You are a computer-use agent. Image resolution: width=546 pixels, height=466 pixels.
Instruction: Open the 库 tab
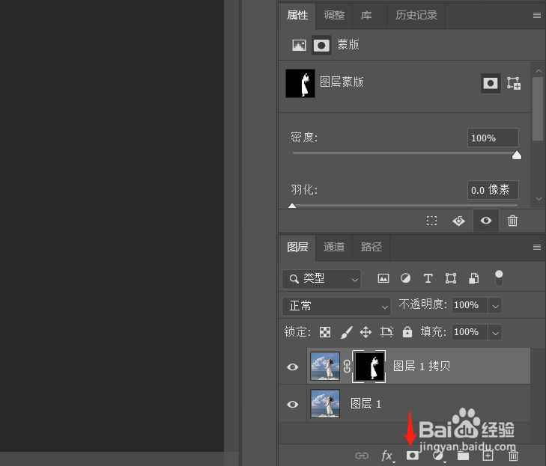[366, 15]
